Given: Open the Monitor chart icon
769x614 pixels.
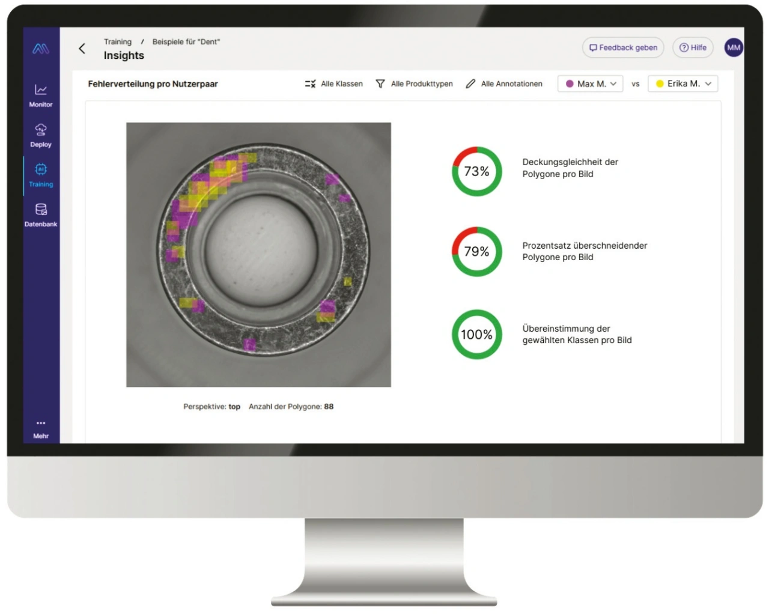Looking at the screenshot, I should pos(41,90).
